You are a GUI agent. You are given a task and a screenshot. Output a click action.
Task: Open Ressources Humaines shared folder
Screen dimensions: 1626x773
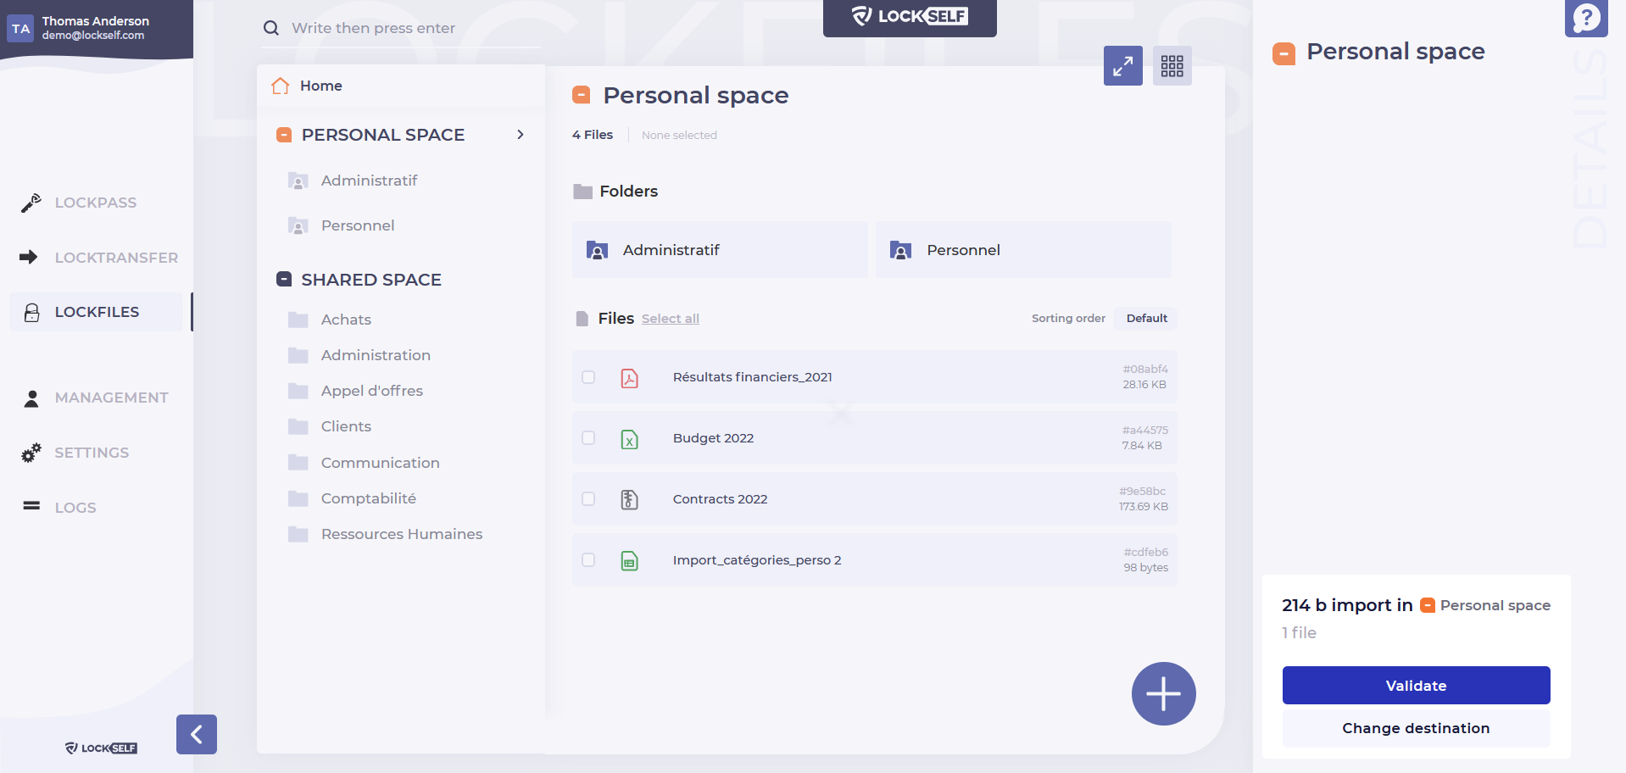tap(402, 534)
